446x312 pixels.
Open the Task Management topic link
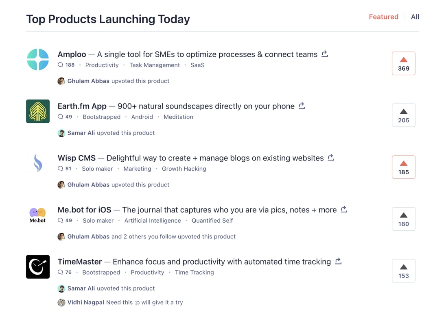tap(155, 65)
